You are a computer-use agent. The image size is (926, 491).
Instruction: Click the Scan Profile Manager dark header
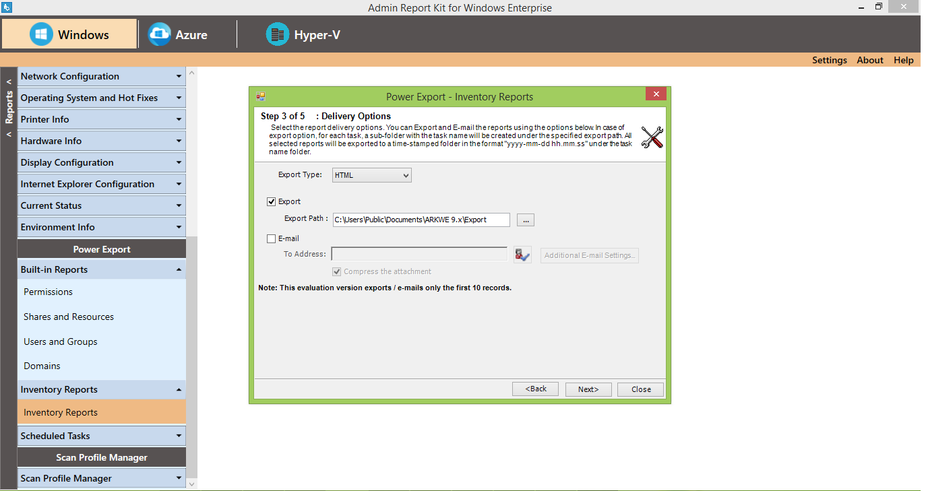[101, 457]
